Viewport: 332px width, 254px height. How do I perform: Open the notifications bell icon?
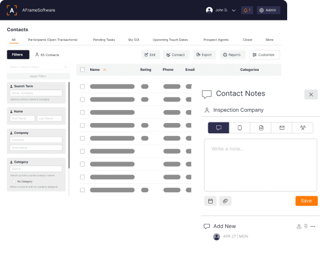tap(247, 10)
